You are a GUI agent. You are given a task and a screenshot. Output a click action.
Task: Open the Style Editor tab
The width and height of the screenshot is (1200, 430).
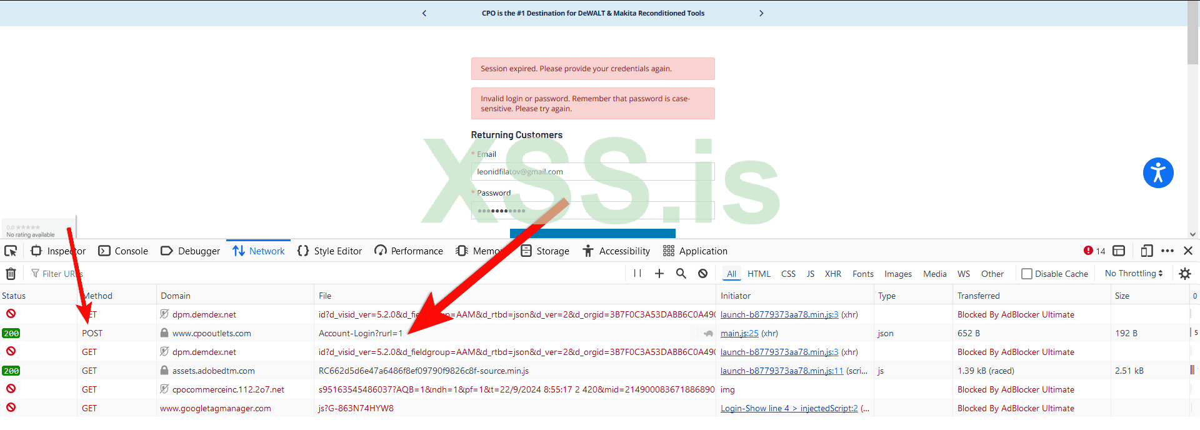tap(329, 251)
